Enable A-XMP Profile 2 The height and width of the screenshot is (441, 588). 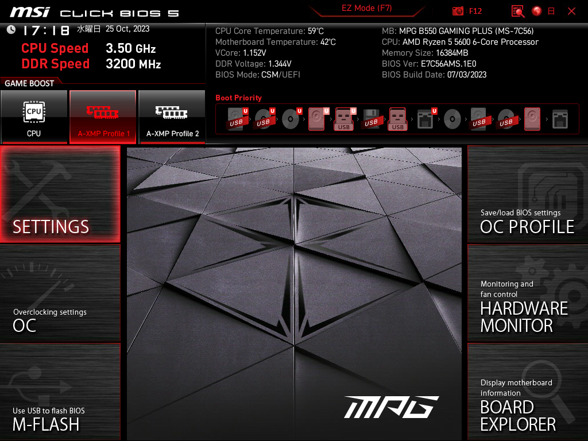[x=172, y=117]
